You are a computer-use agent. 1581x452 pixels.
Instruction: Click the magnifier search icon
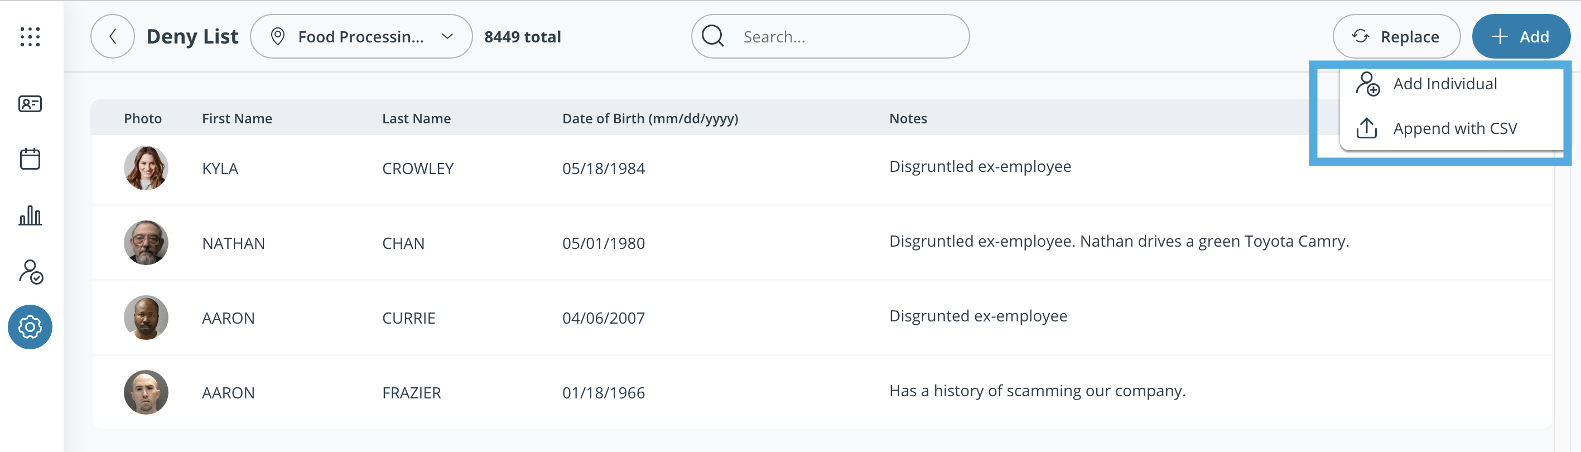712,37
